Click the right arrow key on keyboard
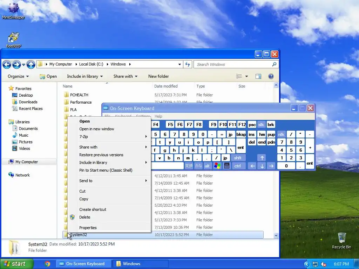The height and width of the screenshot is (269, 359). (271, 166)
